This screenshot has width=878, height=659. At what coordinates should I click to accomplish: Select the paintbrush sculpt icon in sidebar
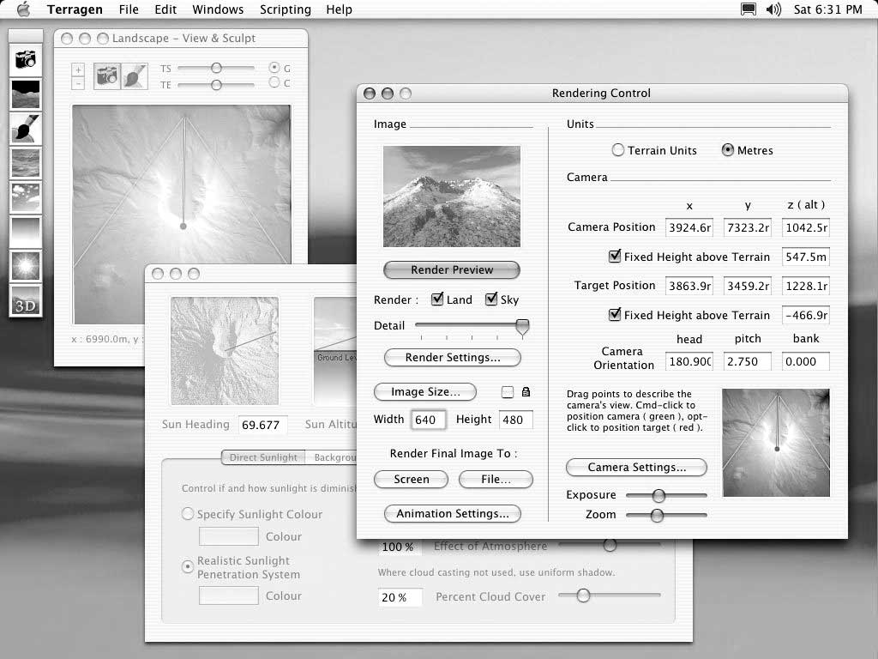26,129
